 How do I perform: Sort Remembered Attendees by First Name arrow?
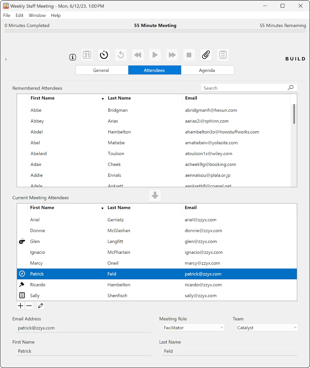(x=103, y=99)
